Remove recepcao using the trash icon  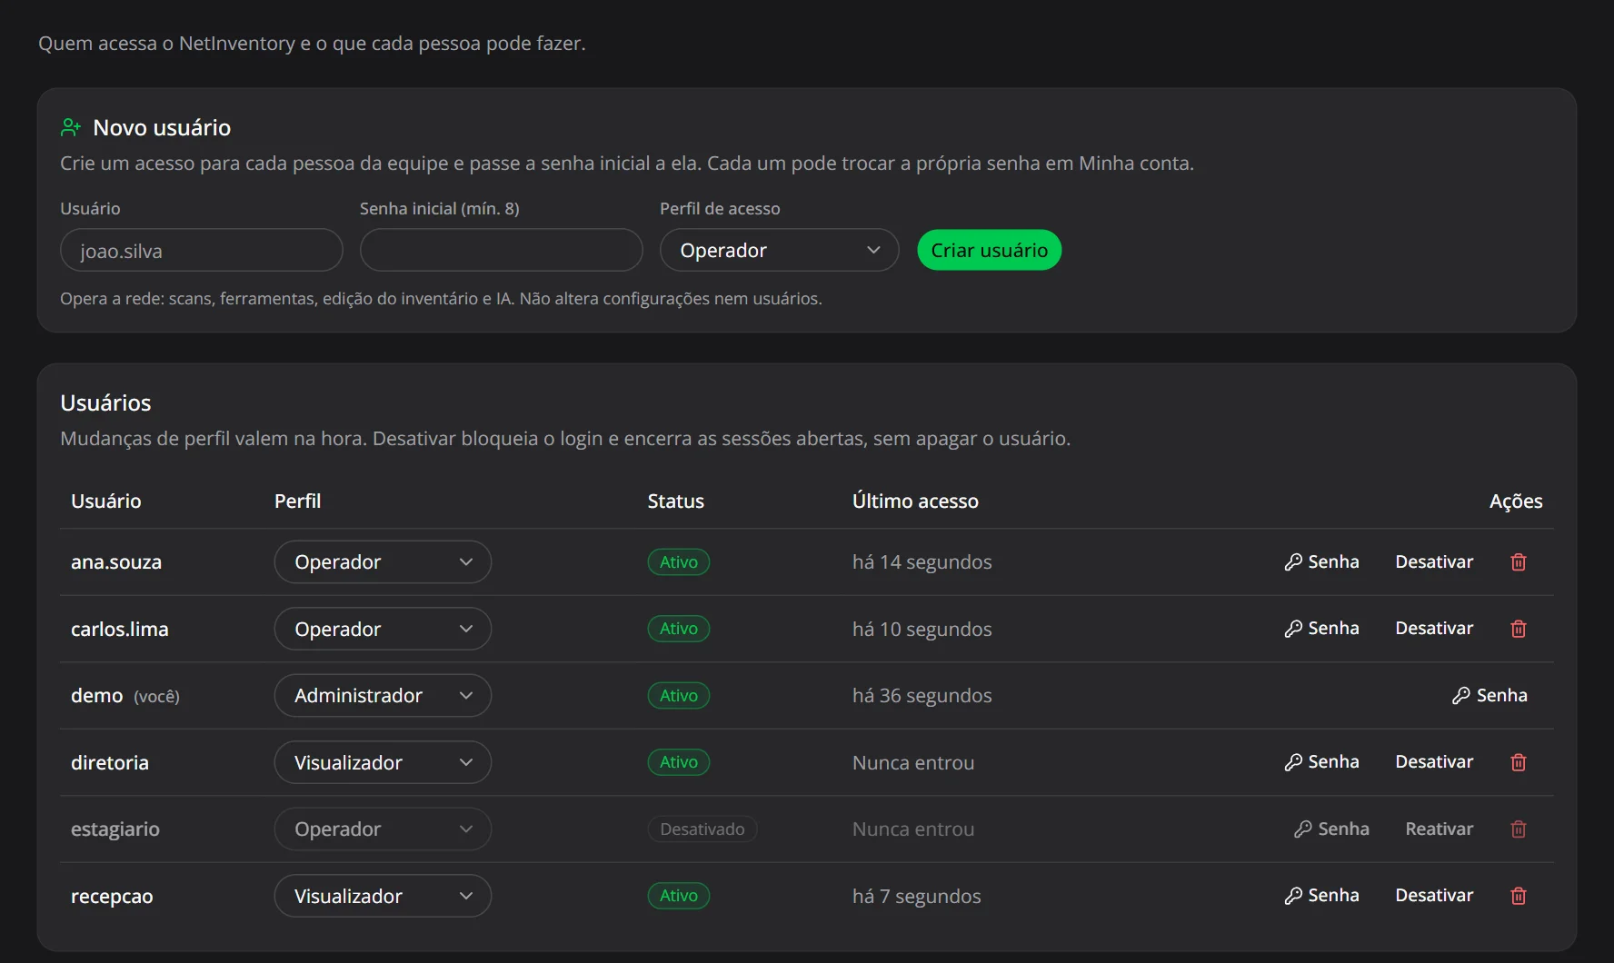(1518, 896)
